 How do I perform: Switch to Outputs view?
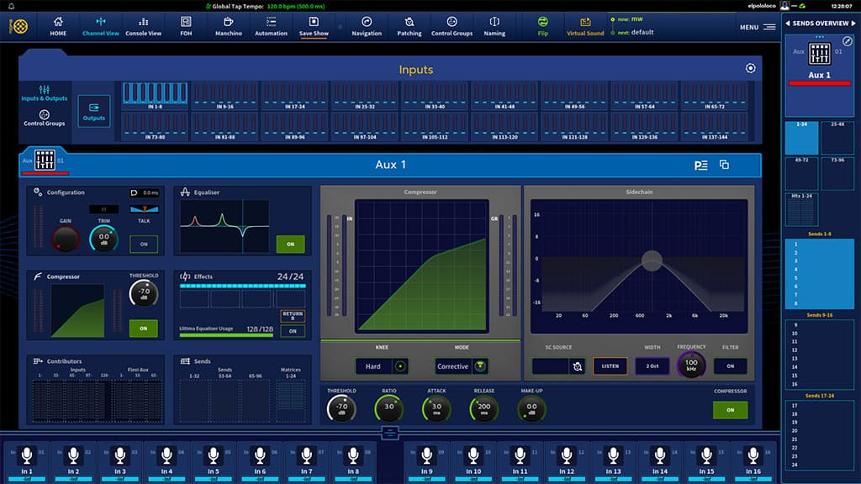click(x=94, y=112)
